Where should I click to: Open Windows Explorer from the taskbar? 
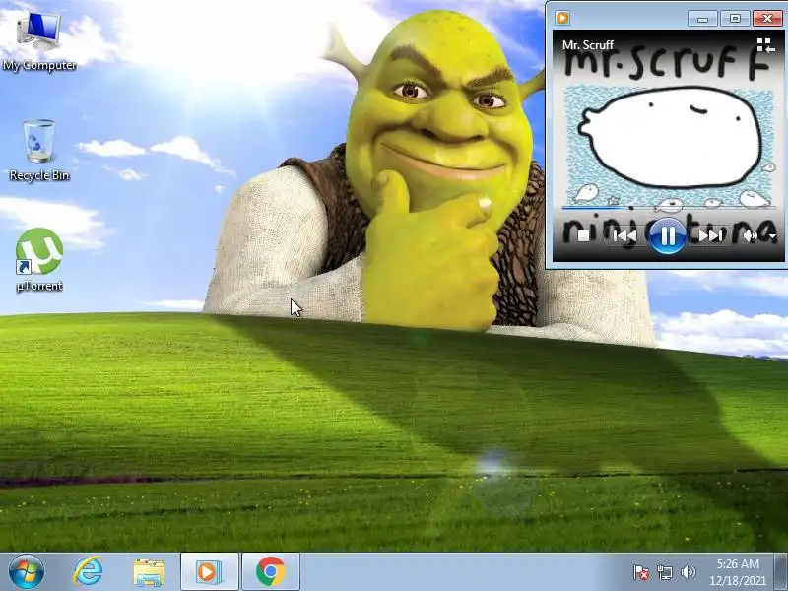click(x=149, y=572)
